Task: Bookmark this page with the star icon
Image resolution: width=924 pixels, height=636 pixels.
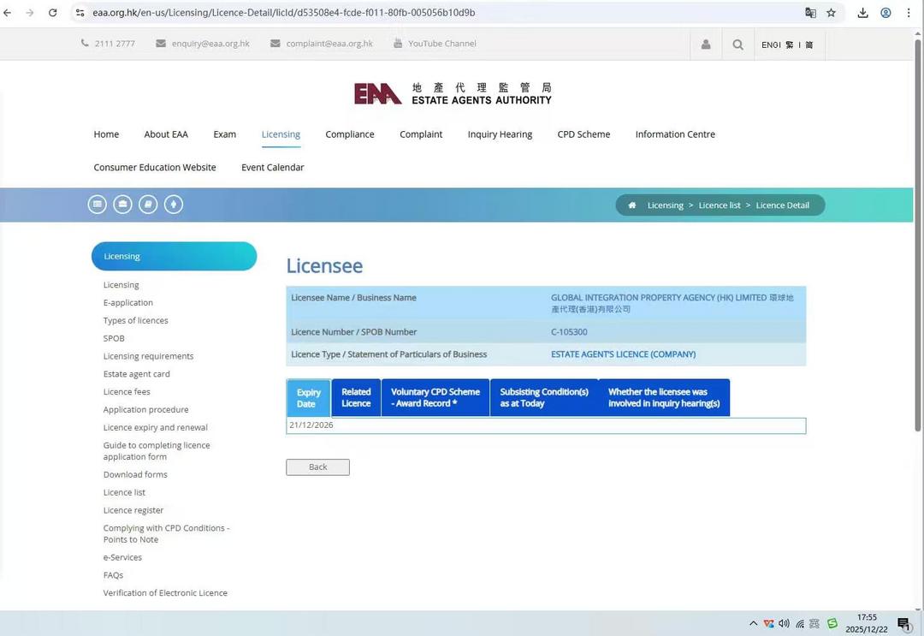Action: pyautogui.click(x=831, y=13)
